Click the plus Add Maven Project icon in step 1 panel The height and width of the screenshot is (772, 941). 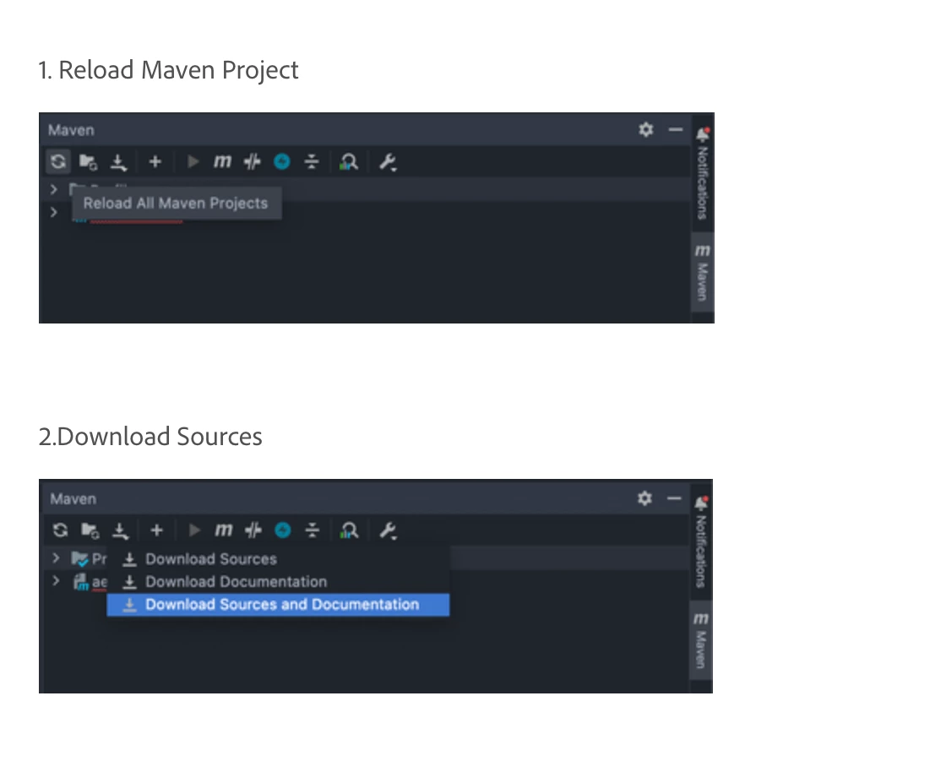click(155, 161)
